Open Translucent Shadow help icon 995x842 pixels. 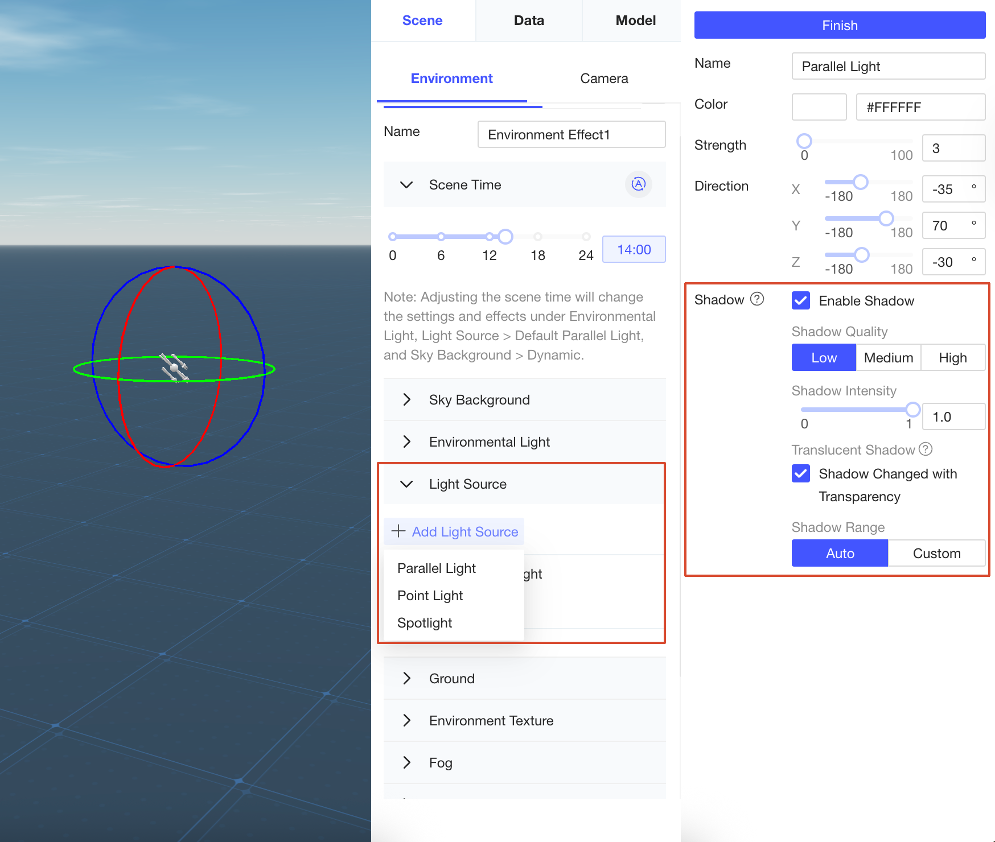[x=926, y=449]
